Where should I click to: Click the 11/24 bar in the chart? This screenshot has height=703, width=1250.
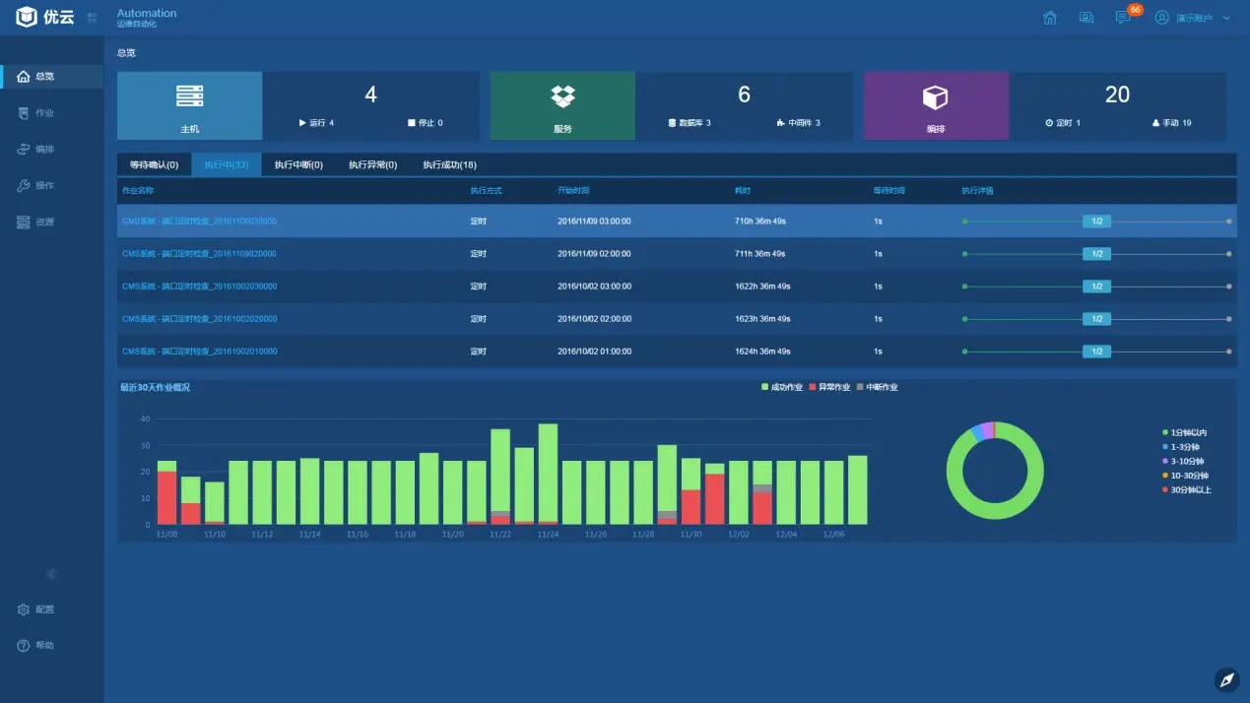pyautogui.click(x=548, y=474)
